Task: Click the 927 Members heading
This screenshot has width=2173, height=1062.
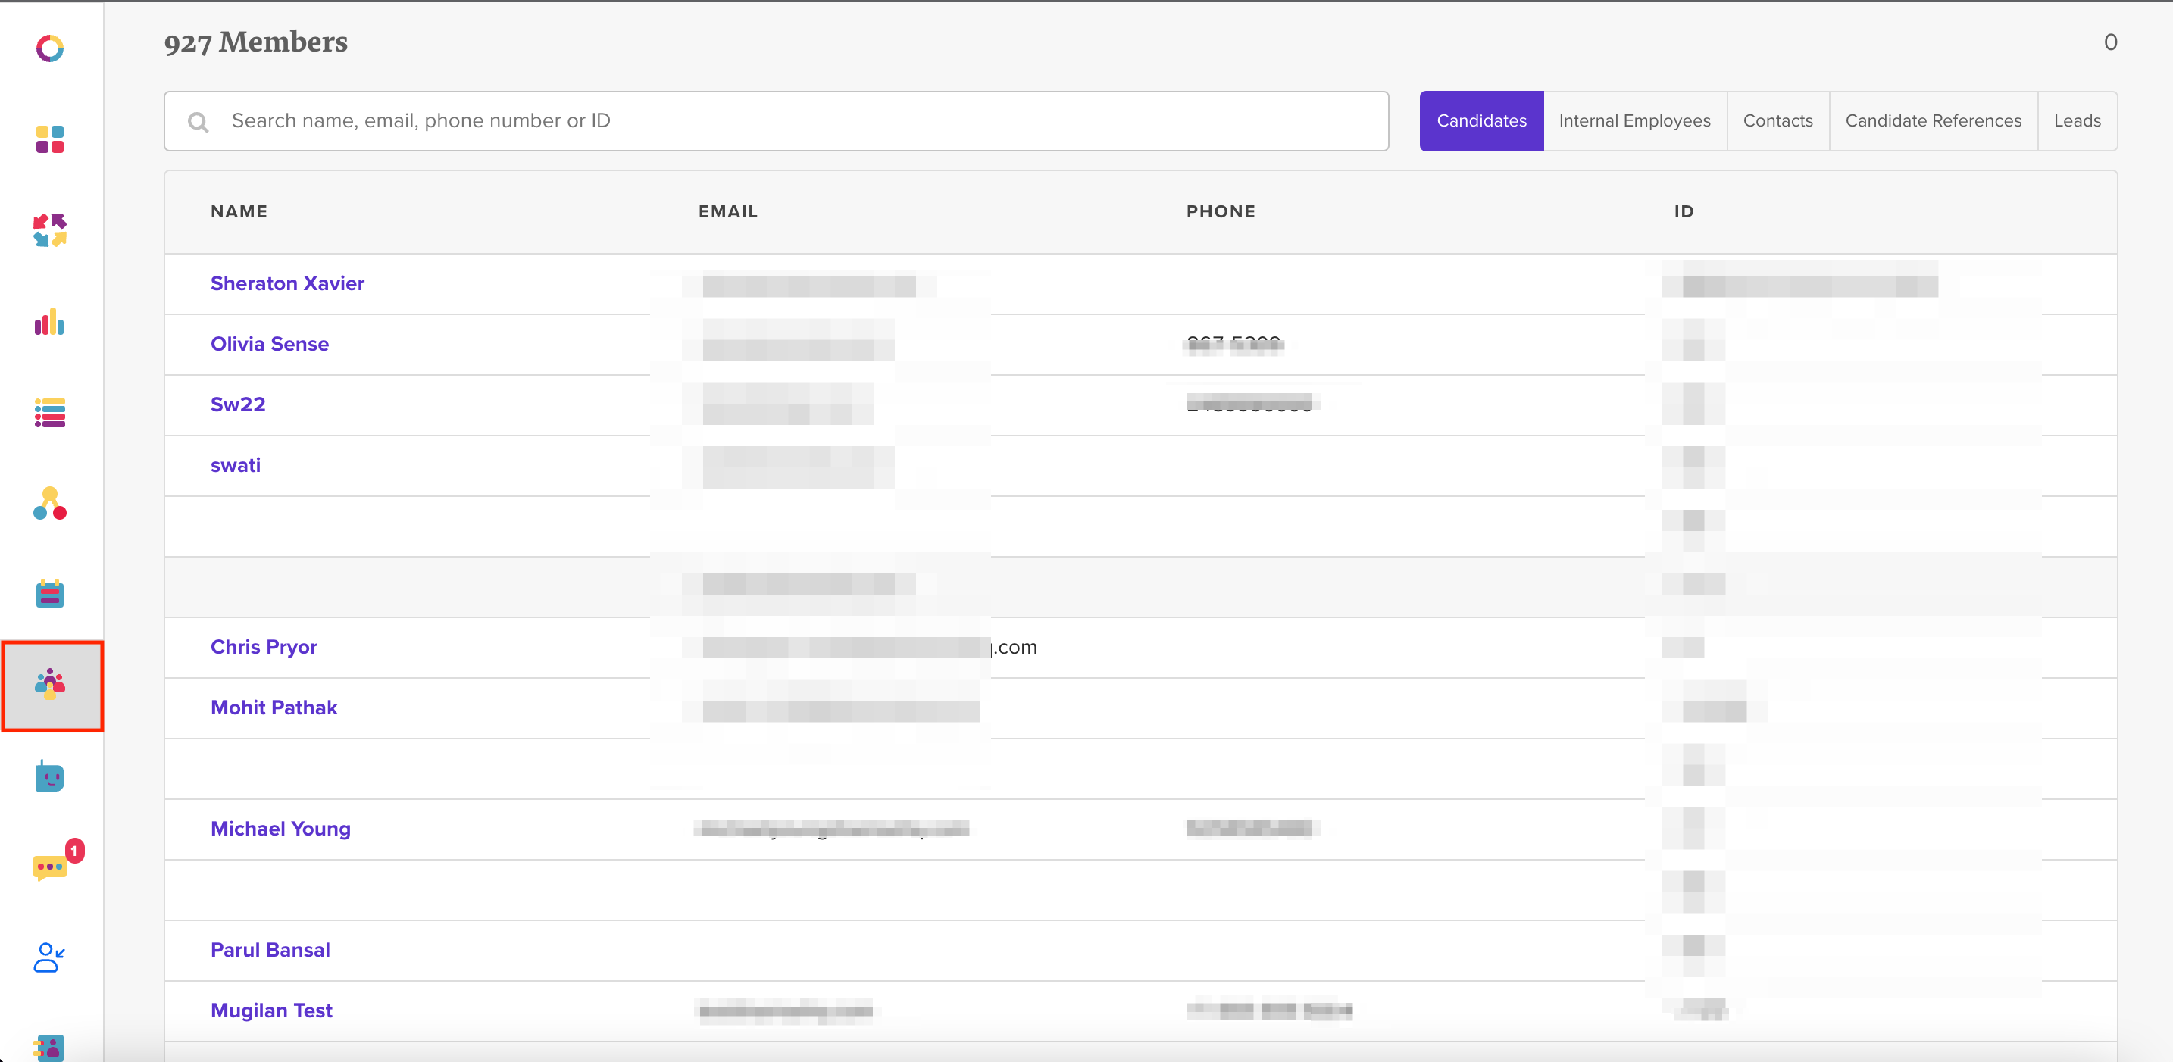Action: (255, 42)
